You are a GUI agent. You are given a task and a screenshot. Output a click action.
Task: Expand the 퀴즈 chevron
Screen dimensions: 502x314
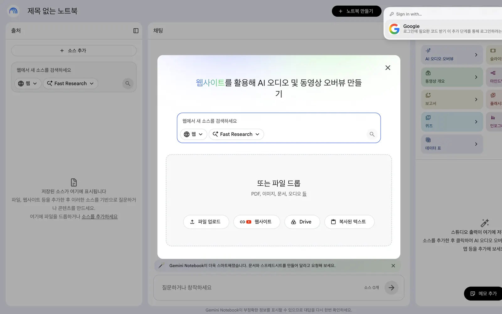(x=476, y=122)
